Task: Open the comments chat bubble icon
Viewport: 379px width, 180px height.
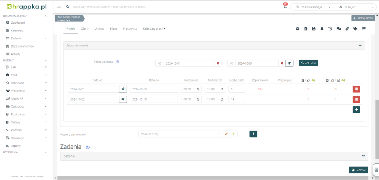Action: (338, 29)
